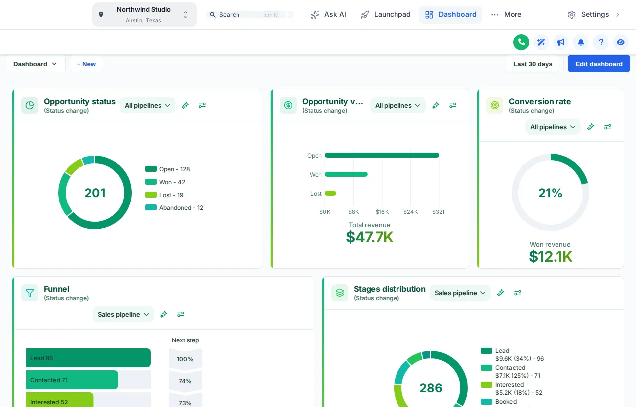Toggle Open series in Opportunity status legend
This screenshot has width=636, height=407.
pyautogui.click(x=167, y=169)
